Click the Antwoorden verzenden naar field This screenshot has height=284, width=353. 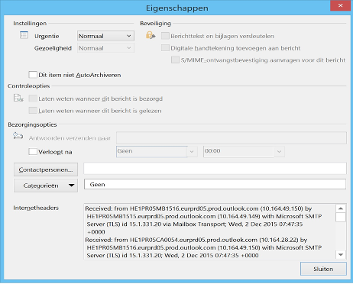point(232,138)
